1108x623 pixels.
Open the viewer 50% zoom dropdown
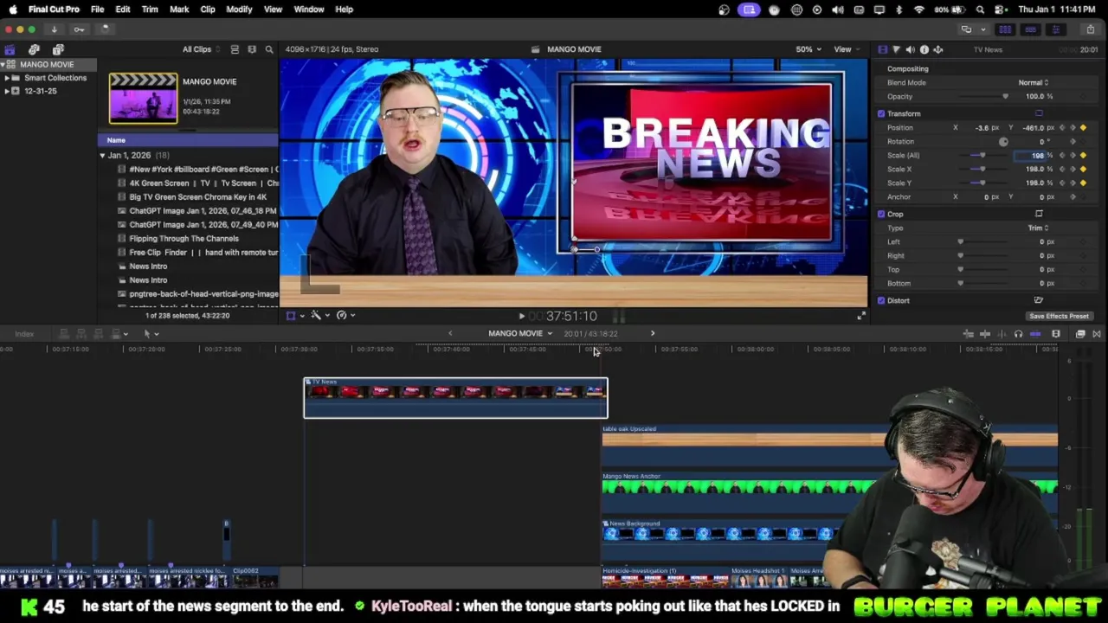[808, 49]
